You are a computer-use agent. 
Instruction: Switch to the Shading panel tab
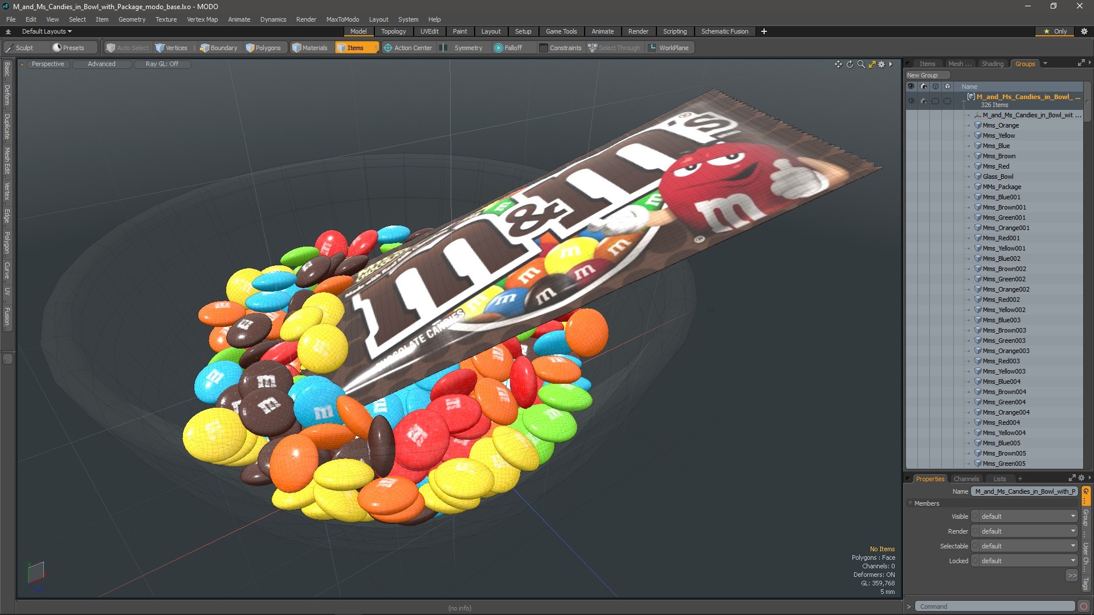[x=992, y=64]
